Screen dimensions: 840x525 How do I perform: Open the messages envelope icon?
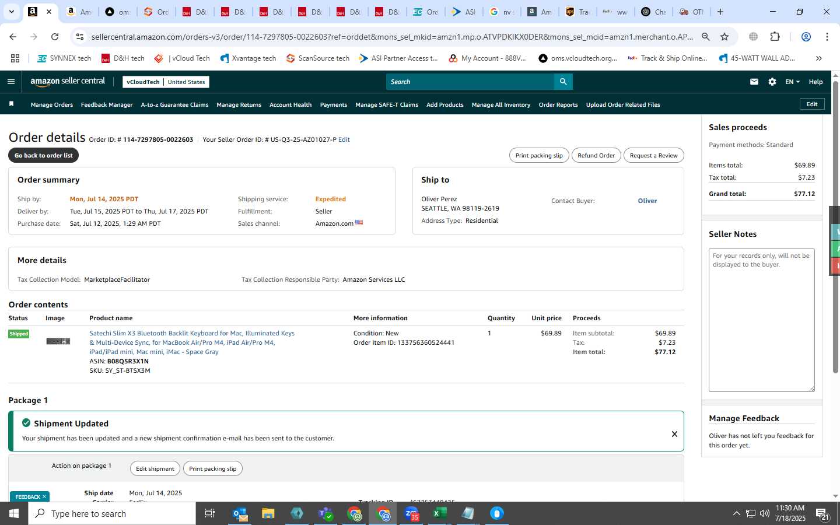754,82
